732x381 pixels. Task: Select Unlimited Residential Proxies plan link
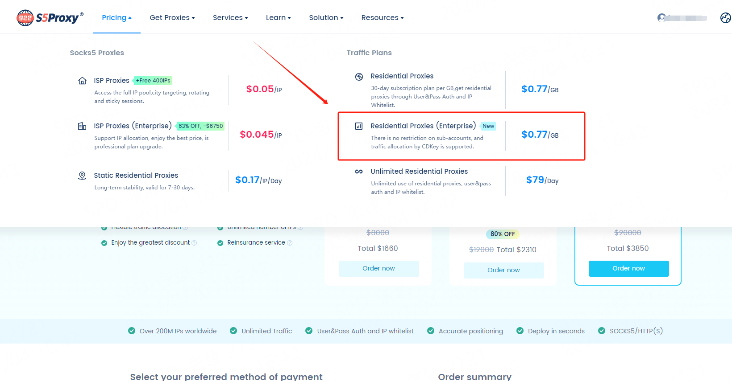[419, 172]
